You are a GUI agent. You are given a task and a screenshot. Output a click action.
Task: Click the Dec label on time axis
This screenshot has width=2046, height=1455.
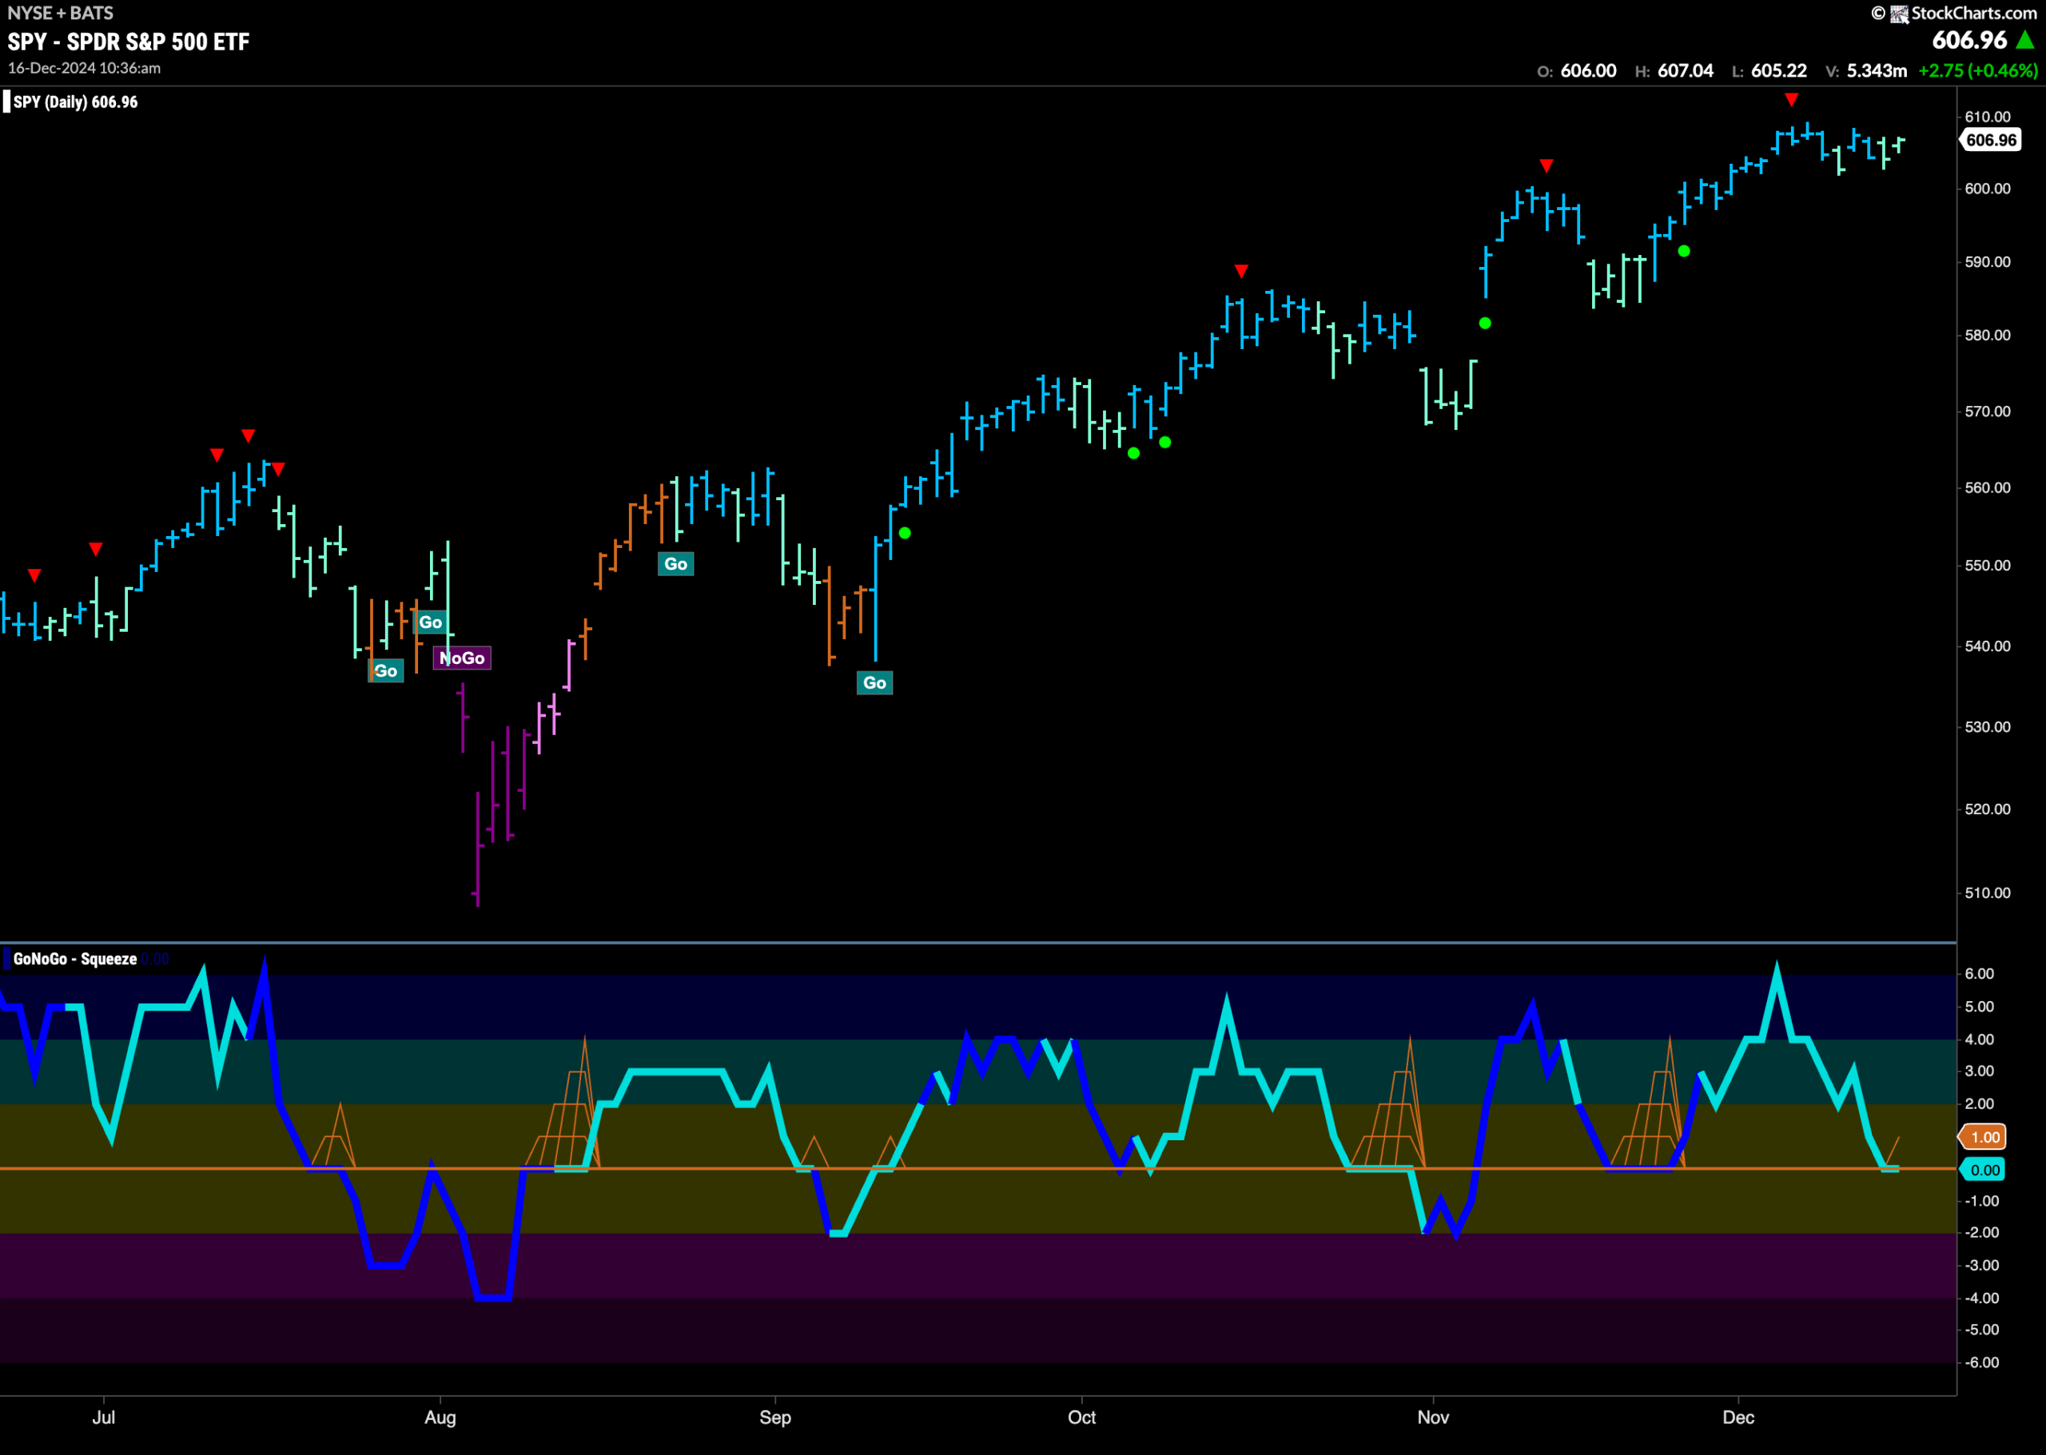[1738, 1417]
